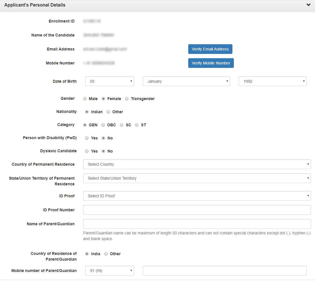
Task: Open the birth day dropdown showing 05
Action: point(109,81)
